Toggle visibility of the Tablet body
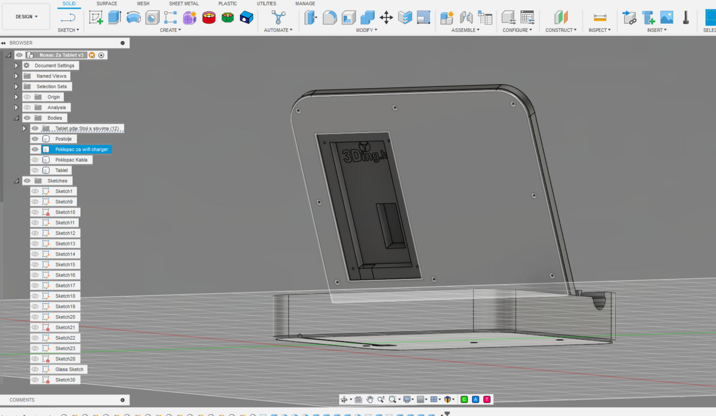 (x=35, y=170)
